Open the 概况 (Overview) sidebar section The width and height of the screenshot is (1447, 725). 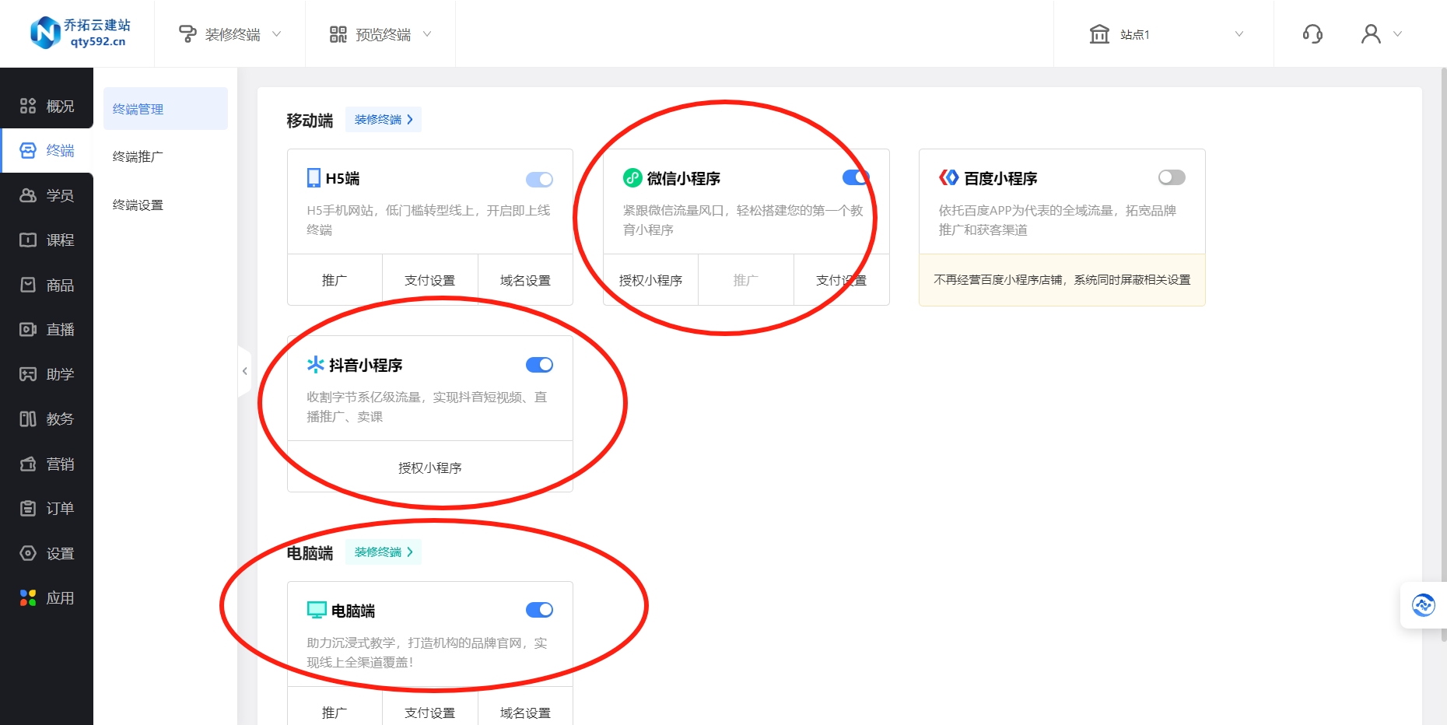47,106
